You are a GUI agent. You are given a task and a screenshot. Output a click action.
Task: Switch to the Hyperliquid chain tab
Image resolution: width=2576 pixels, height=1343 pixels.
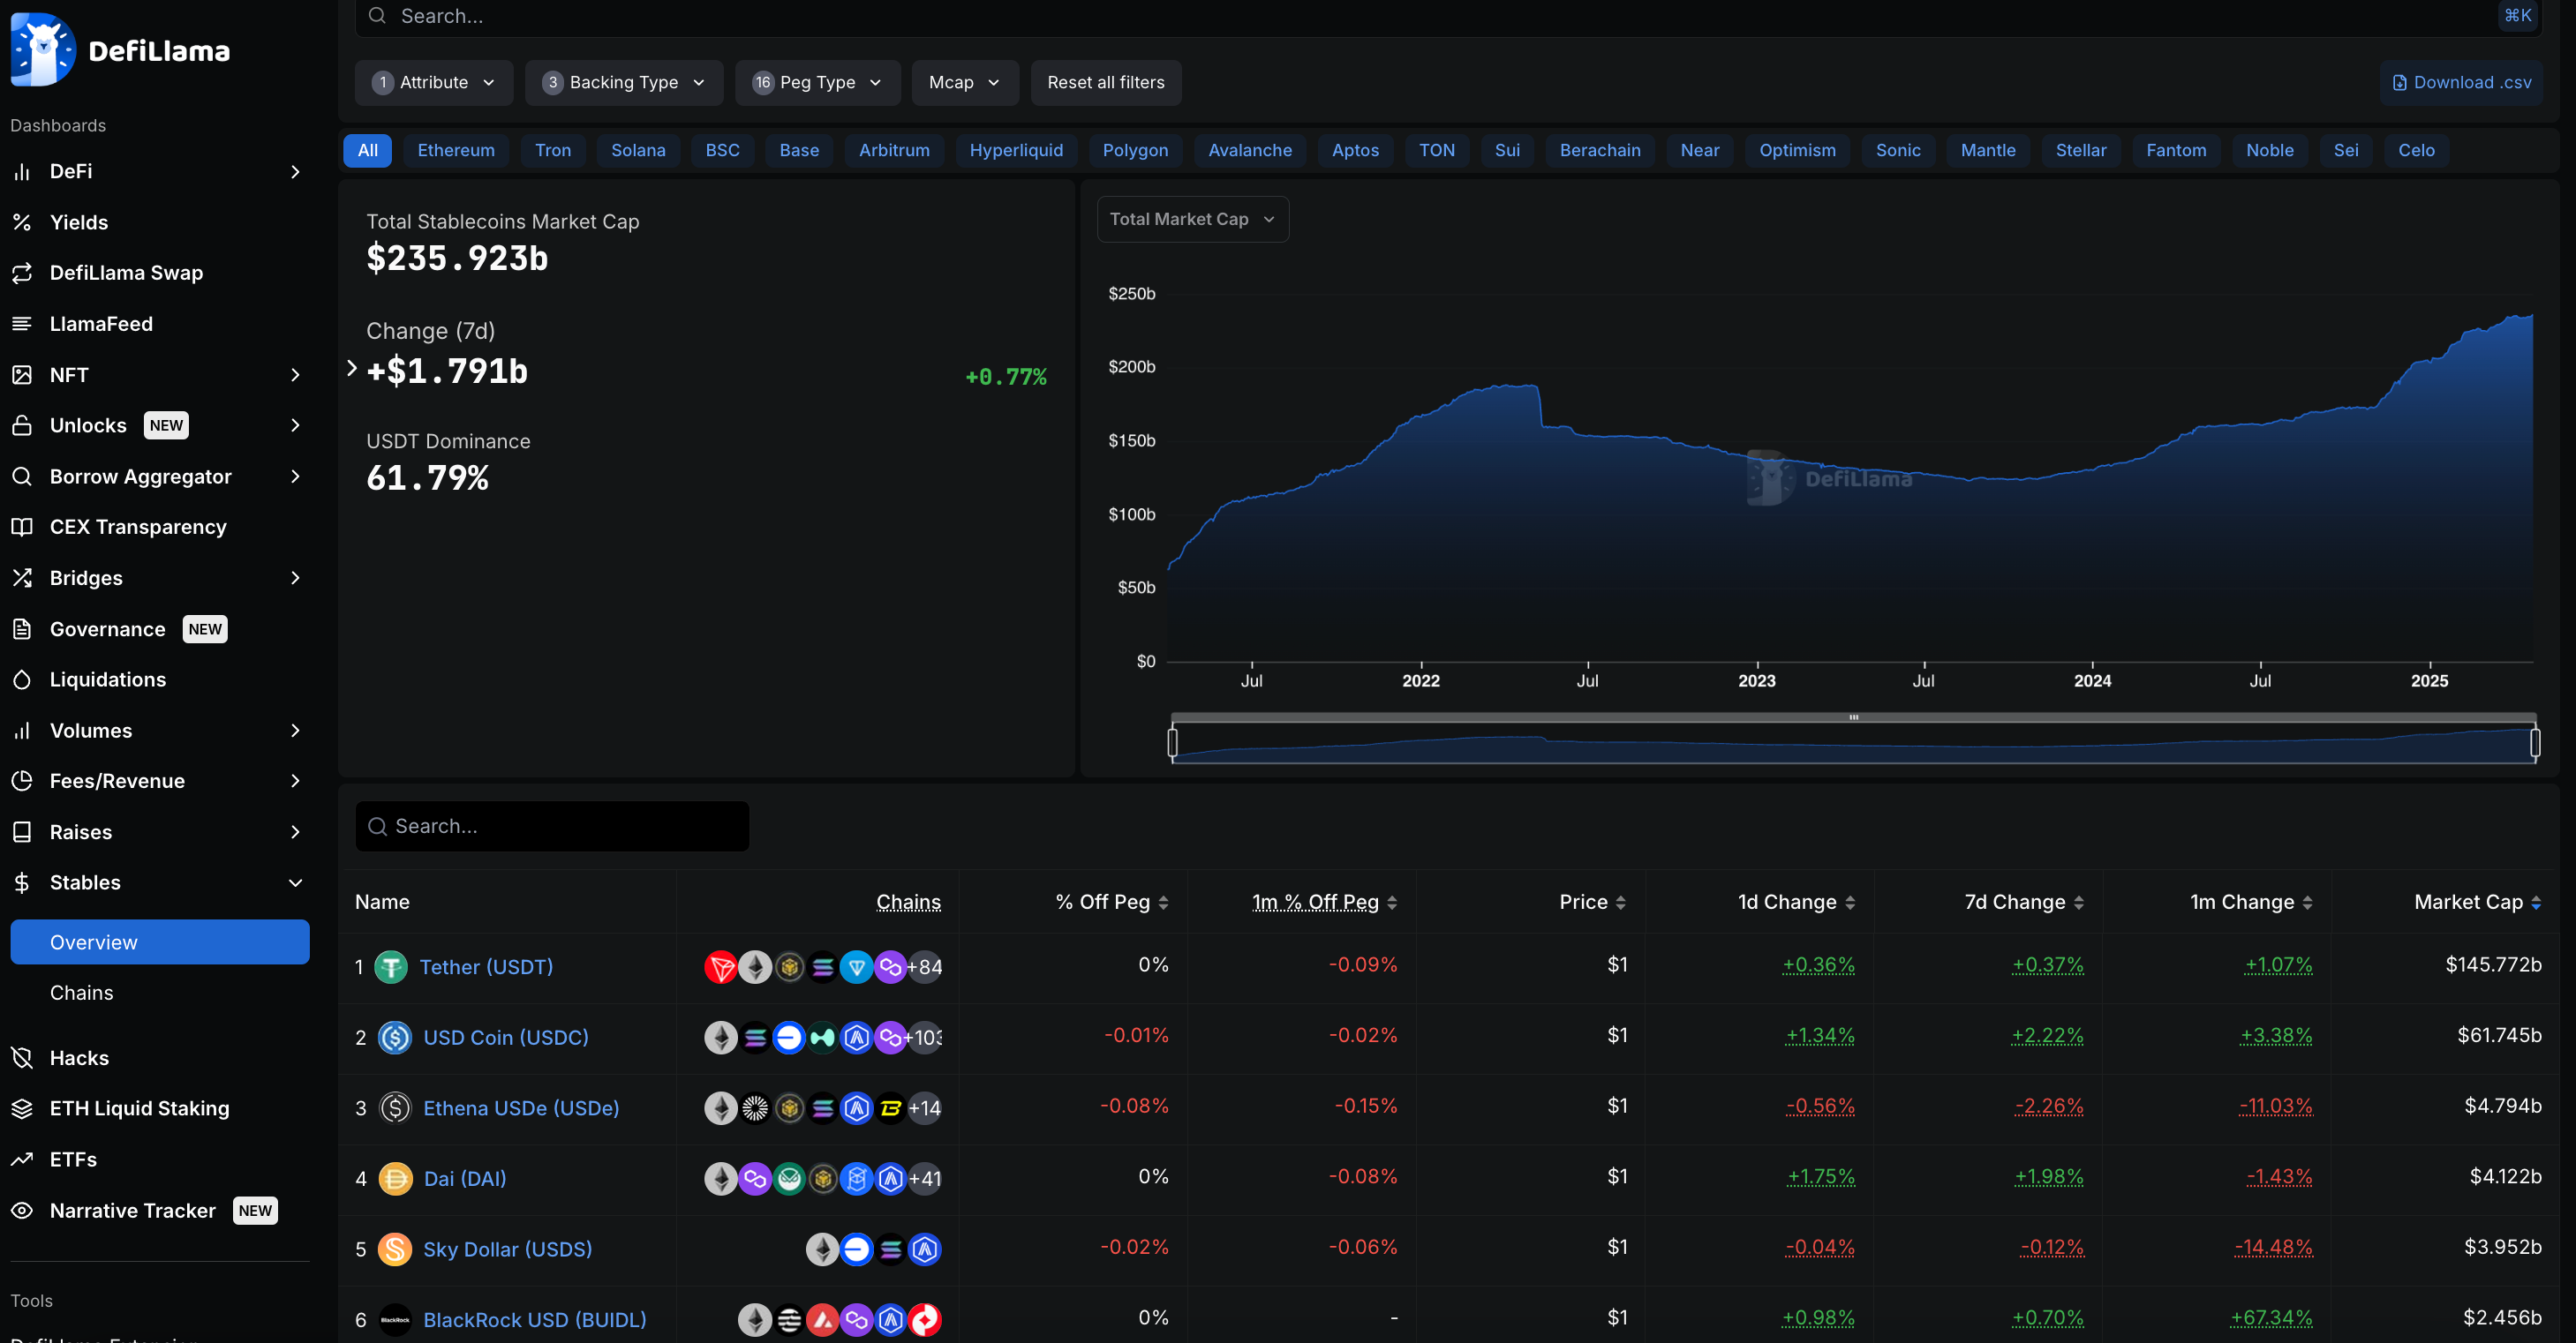[x=1016, y=150]
